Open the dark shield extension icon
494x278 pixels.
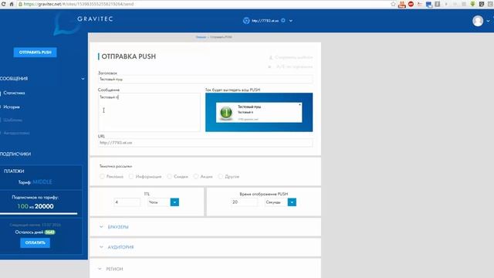click(x=482, y=4)
